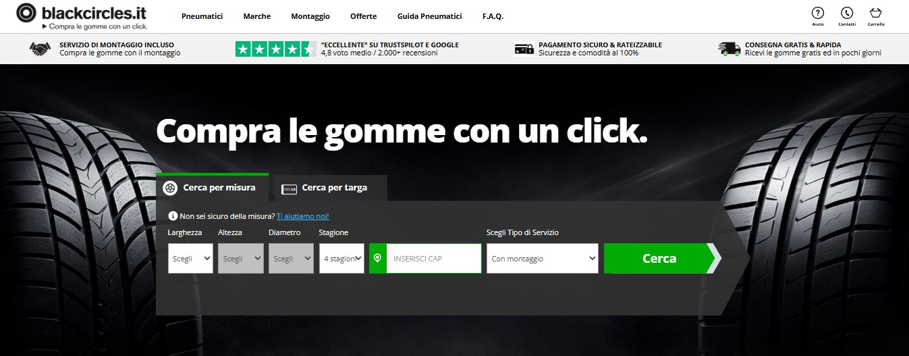The image size is (909, 356).
Task: Click the handshake montaggio incluso icon
Action: pos(40,49)
